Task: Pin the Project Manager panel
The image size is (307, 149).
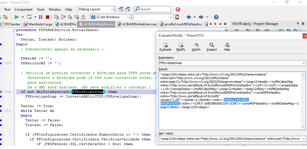Action: (x=298, y=24)
